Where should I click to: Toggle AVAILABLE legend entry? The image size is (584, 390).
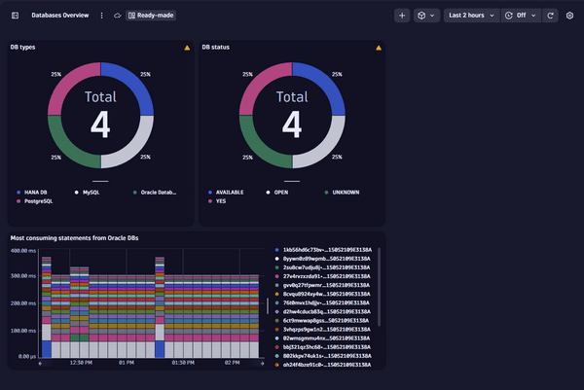click(x=226, y=193)
